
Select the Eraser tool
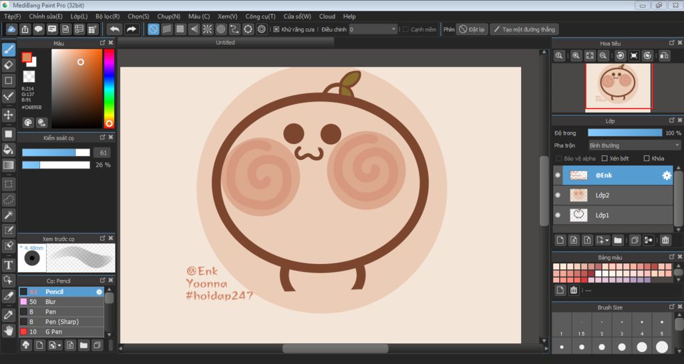8,65
